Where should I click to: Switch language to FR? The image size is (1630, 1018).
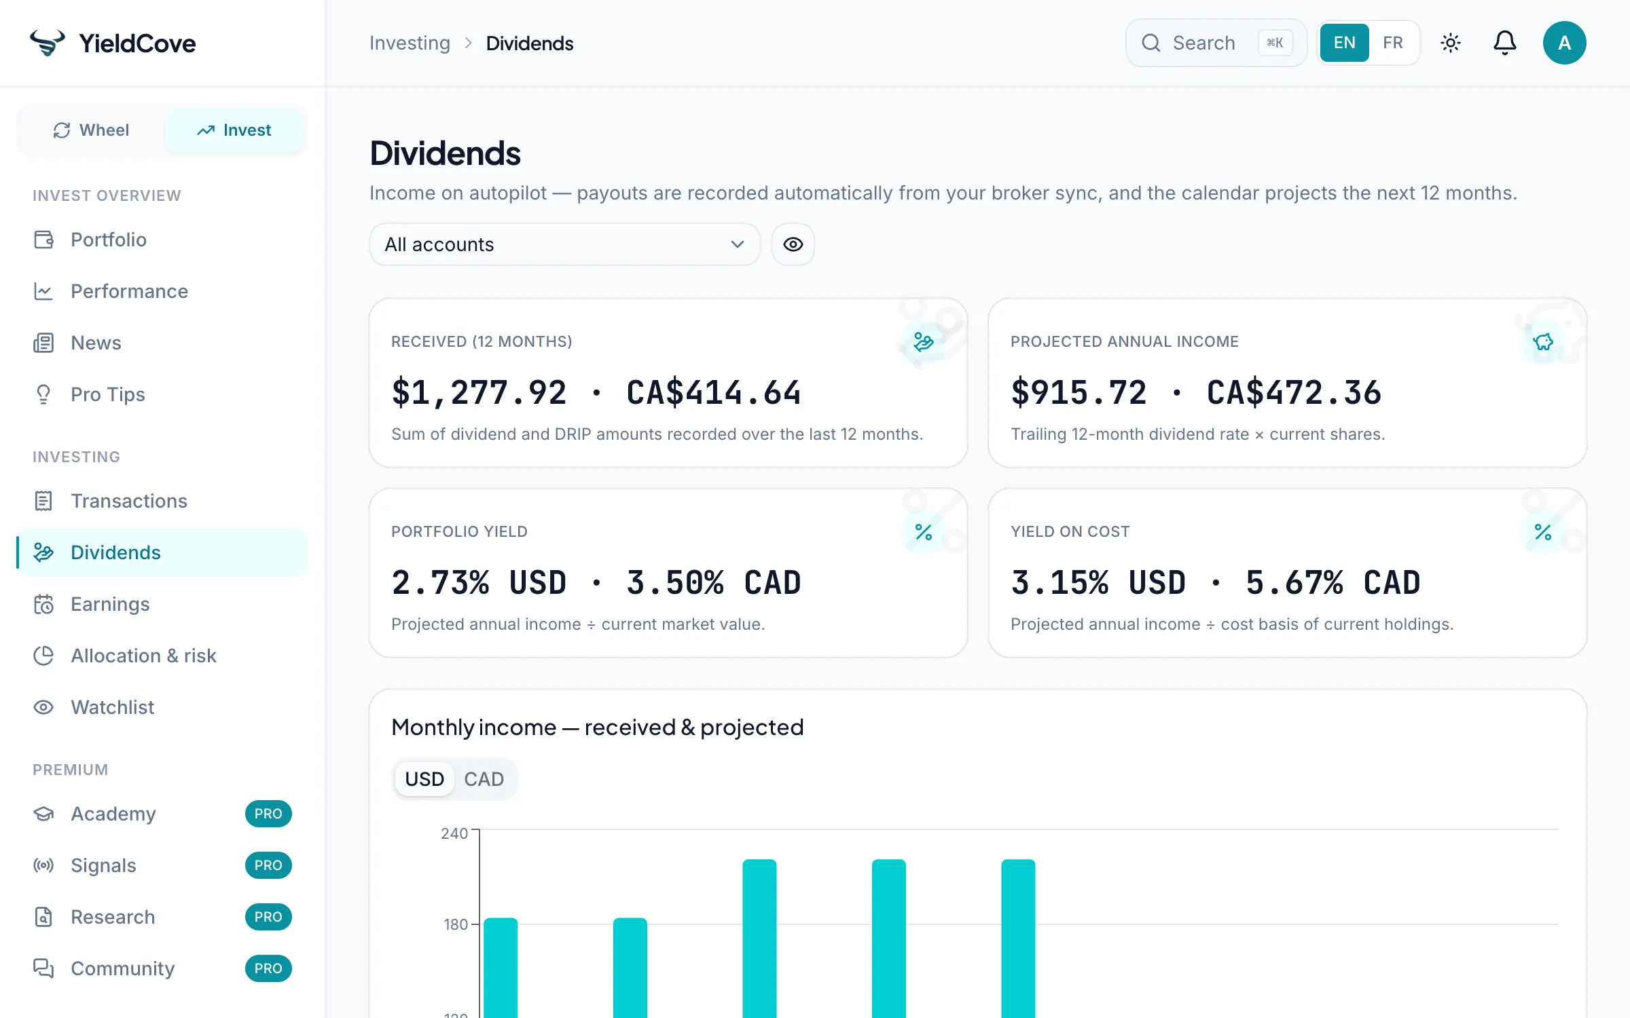pyautogui.click(x=1393, y=43)
